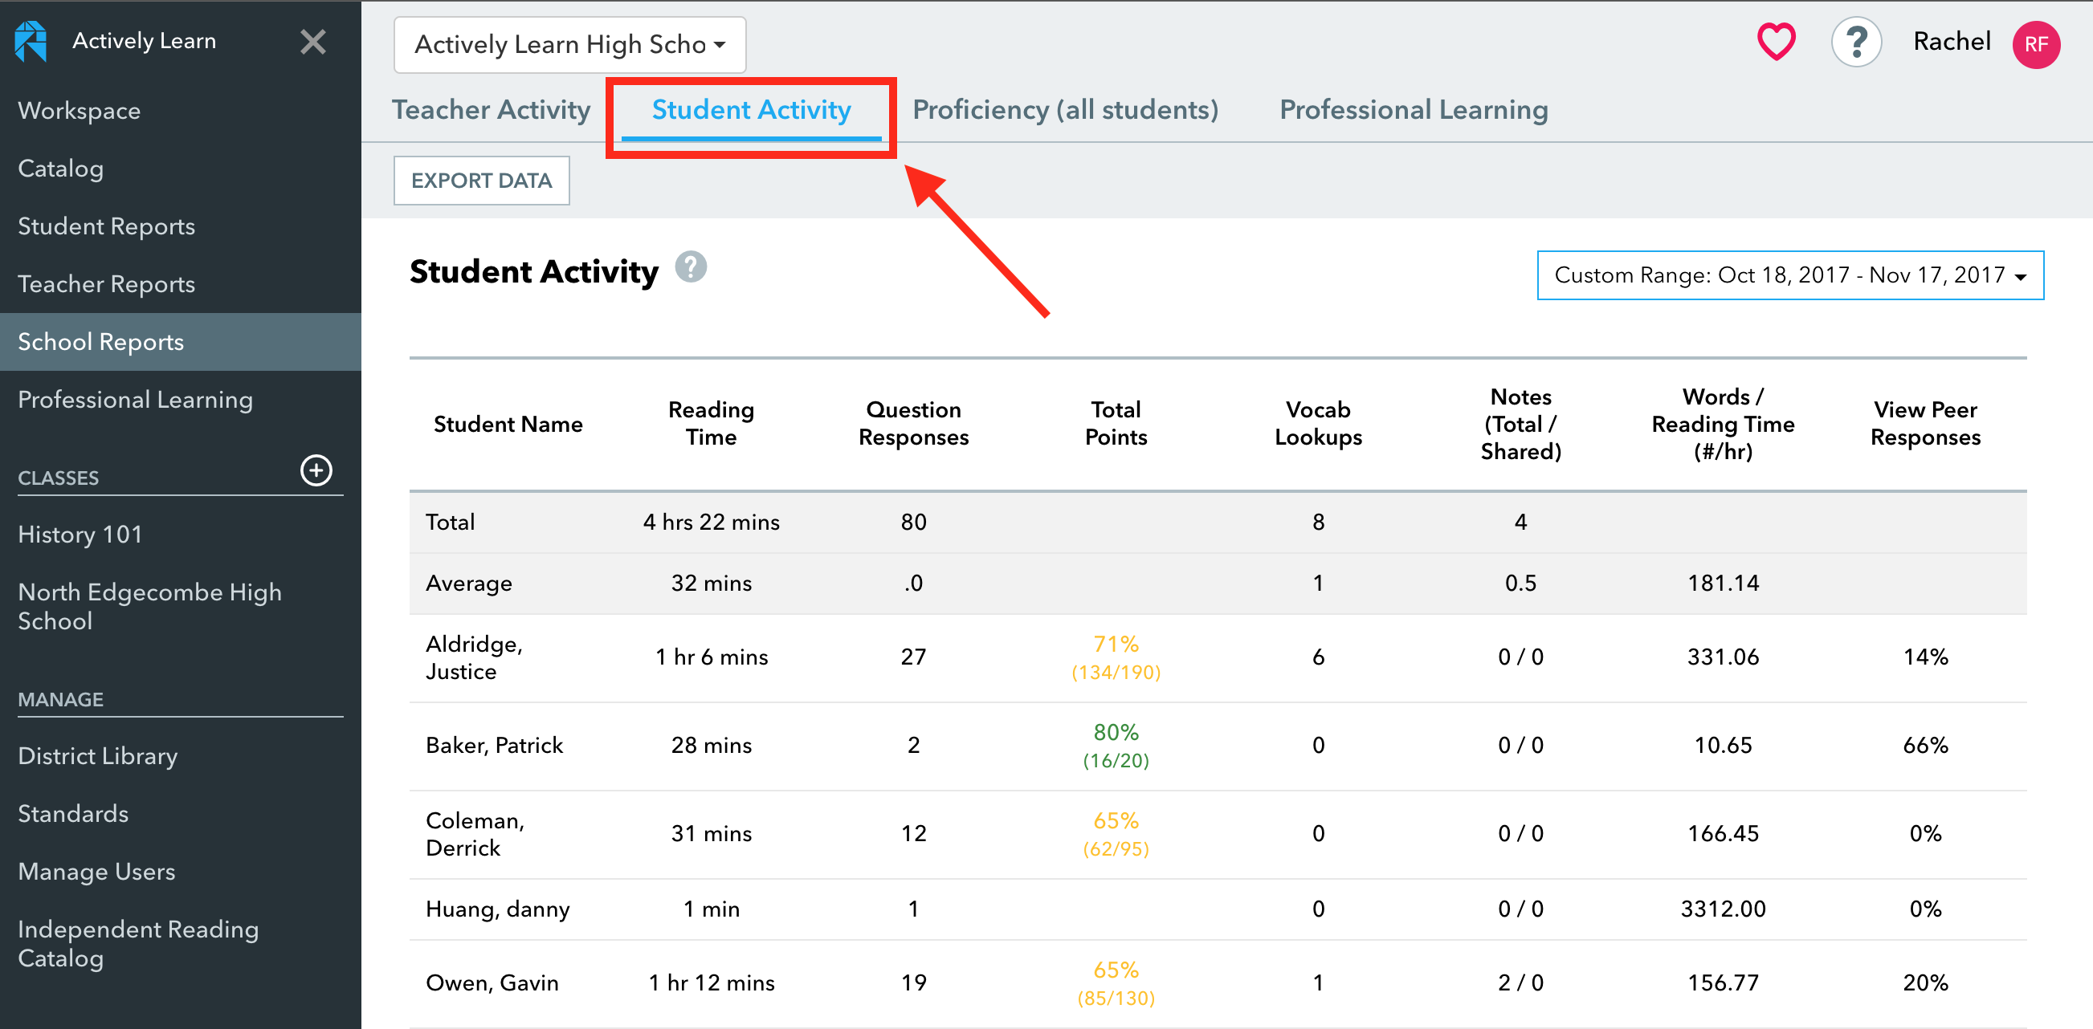Image resolution: width=2093 pixels, height=1029 pixels.
Task: Sort by the Vocab Lookups column header
Action: pyautogui.click(x=1318, y=423)
